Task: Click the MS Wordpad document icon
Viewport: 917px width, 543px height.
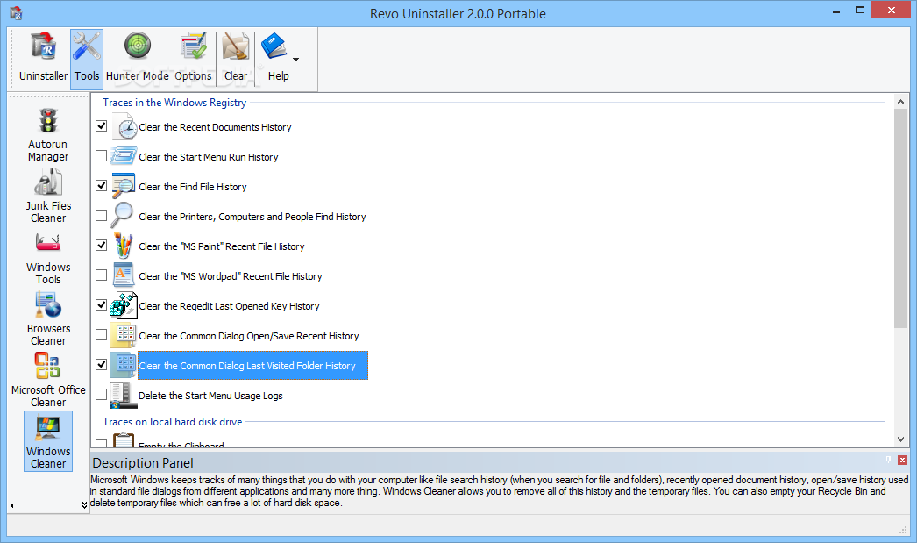Action: (123, 275)
